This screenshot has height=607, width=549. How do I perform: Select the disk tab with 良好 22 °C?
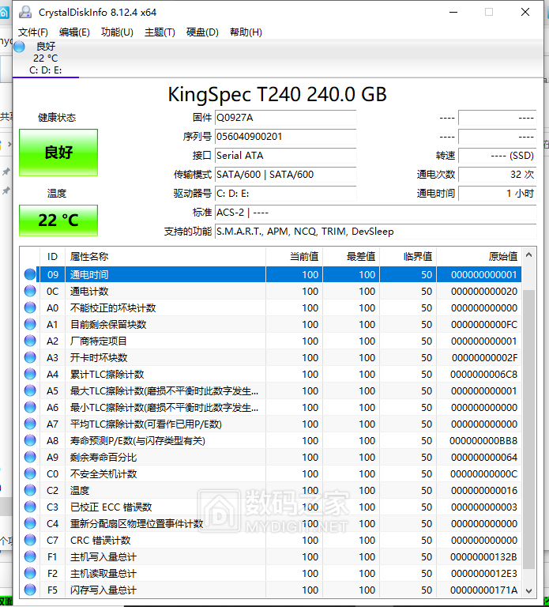pyautogui.click(x=46, y=58)
